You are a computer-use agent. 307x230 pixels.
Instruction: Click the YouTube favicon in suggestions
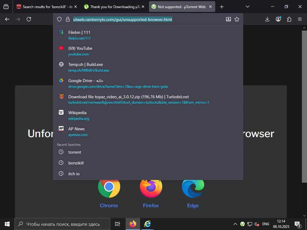pos(61,48)
